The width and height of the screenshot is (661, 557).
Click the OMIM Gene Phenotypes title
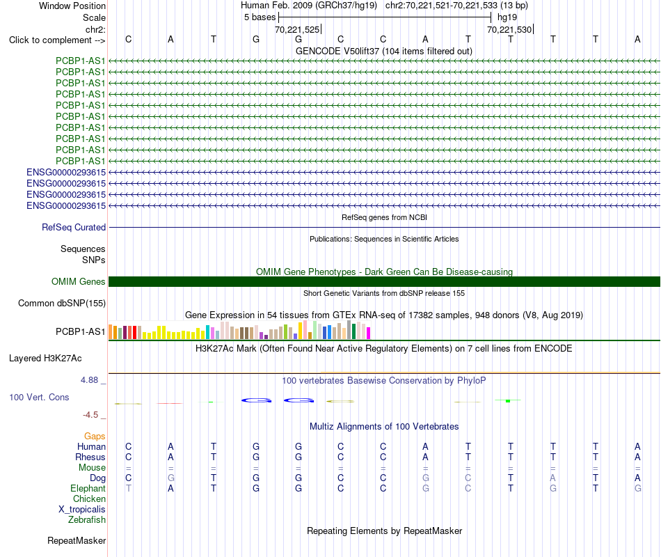pyautogui.click(x=384, y=272)
